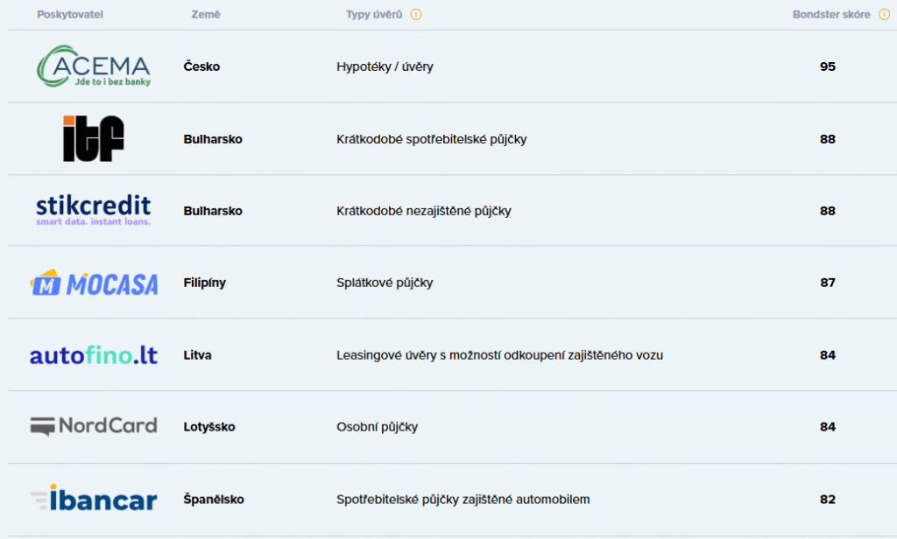Click the info icon next to Typy úvěrů

pos(416,14)
